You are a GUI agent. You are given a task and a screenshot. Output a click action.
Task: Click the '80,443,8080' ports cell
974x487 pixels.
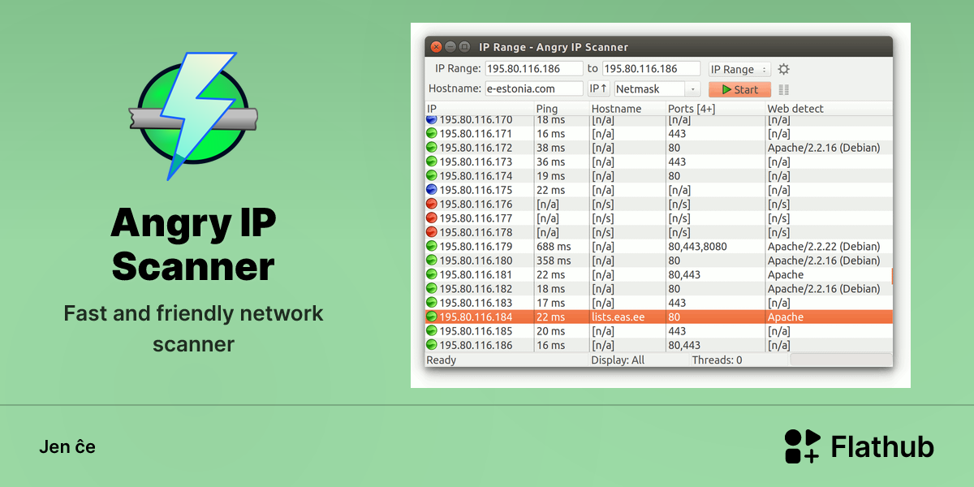coord(697,247)
